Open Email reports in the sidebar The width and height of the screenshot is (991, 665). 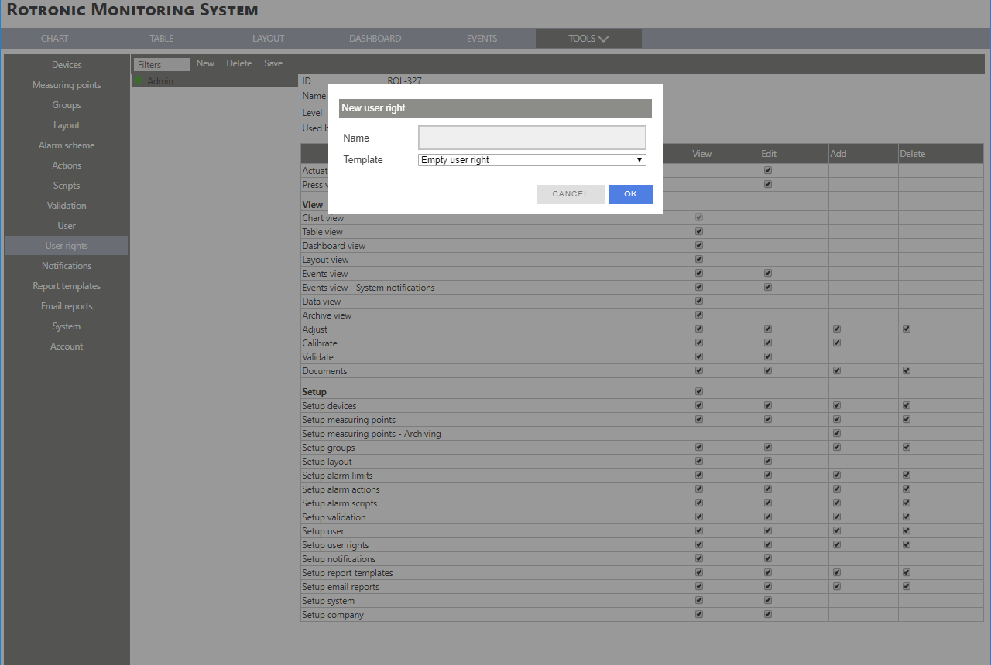click(67, 306)
